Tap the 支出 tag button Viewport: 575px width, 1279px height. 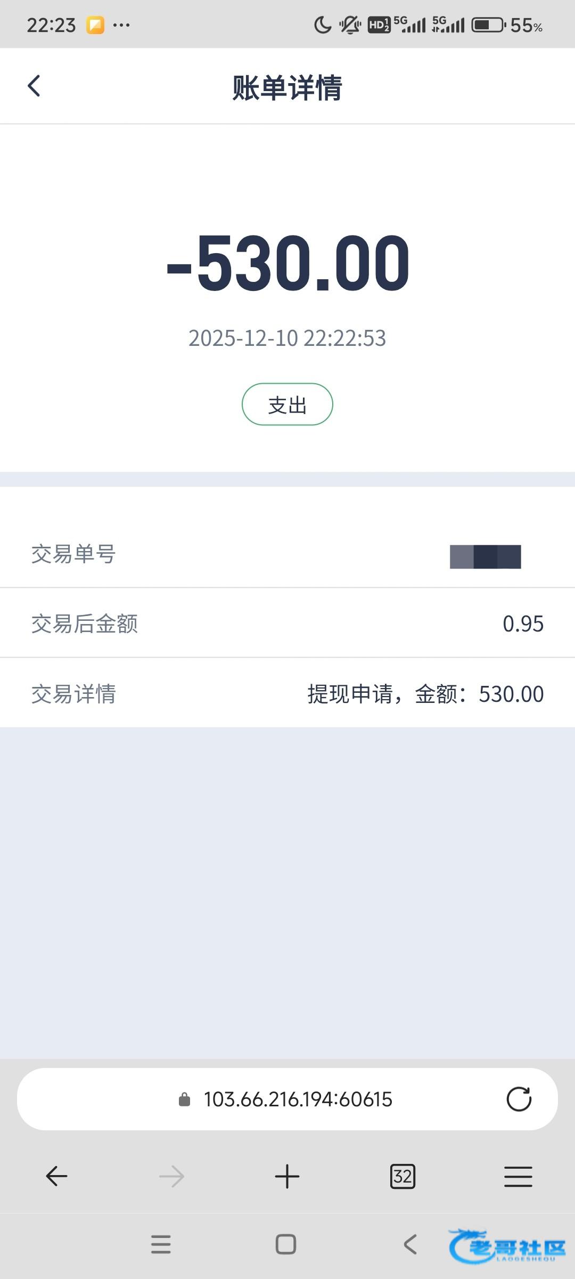point(287,404)
